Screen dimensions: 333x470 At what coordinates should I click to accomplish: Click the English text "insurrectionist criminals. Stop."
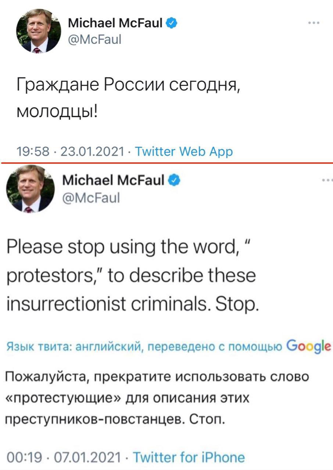(132, 304)
